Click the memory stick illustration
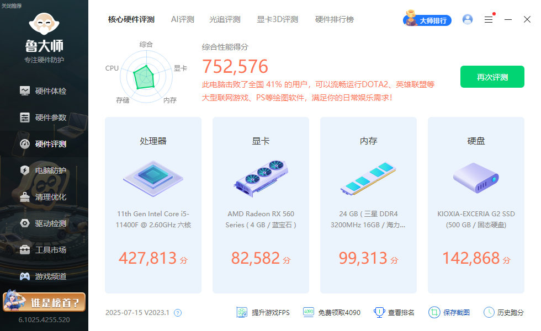The height and width of the screenshot is (331, 541). [368, 179]
